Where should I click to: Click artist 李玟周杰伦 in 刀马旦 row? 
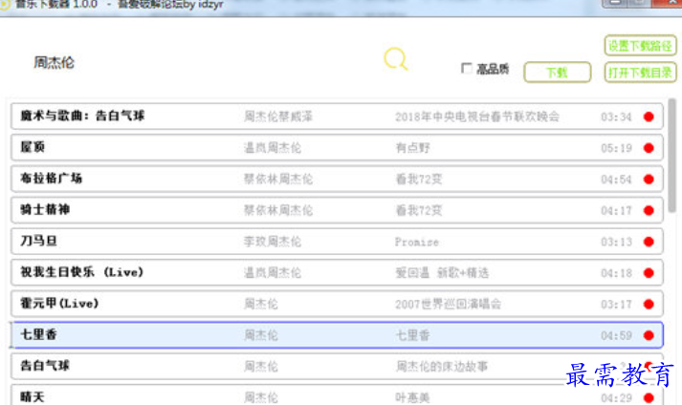[273, 242]
